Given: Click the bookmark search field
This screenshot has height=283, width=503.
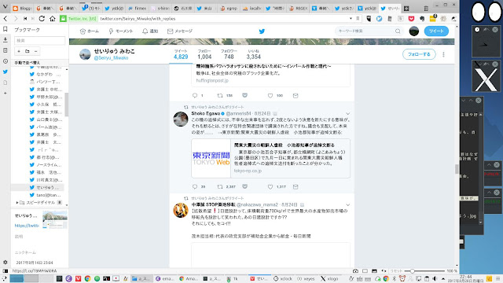Looking at the screenshot, I should point(40,40).
